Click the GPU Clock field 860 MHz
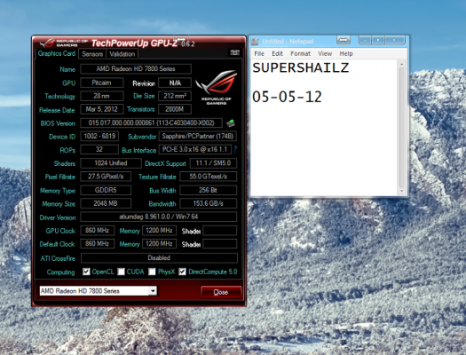The height and width of the screenshot is (355, 466). [x=98, y=230]
